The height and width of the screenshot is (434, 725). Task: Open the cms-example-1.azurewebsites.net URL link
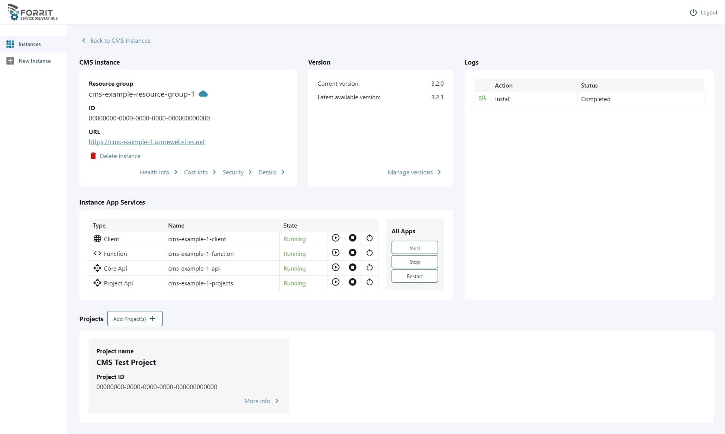147,142
